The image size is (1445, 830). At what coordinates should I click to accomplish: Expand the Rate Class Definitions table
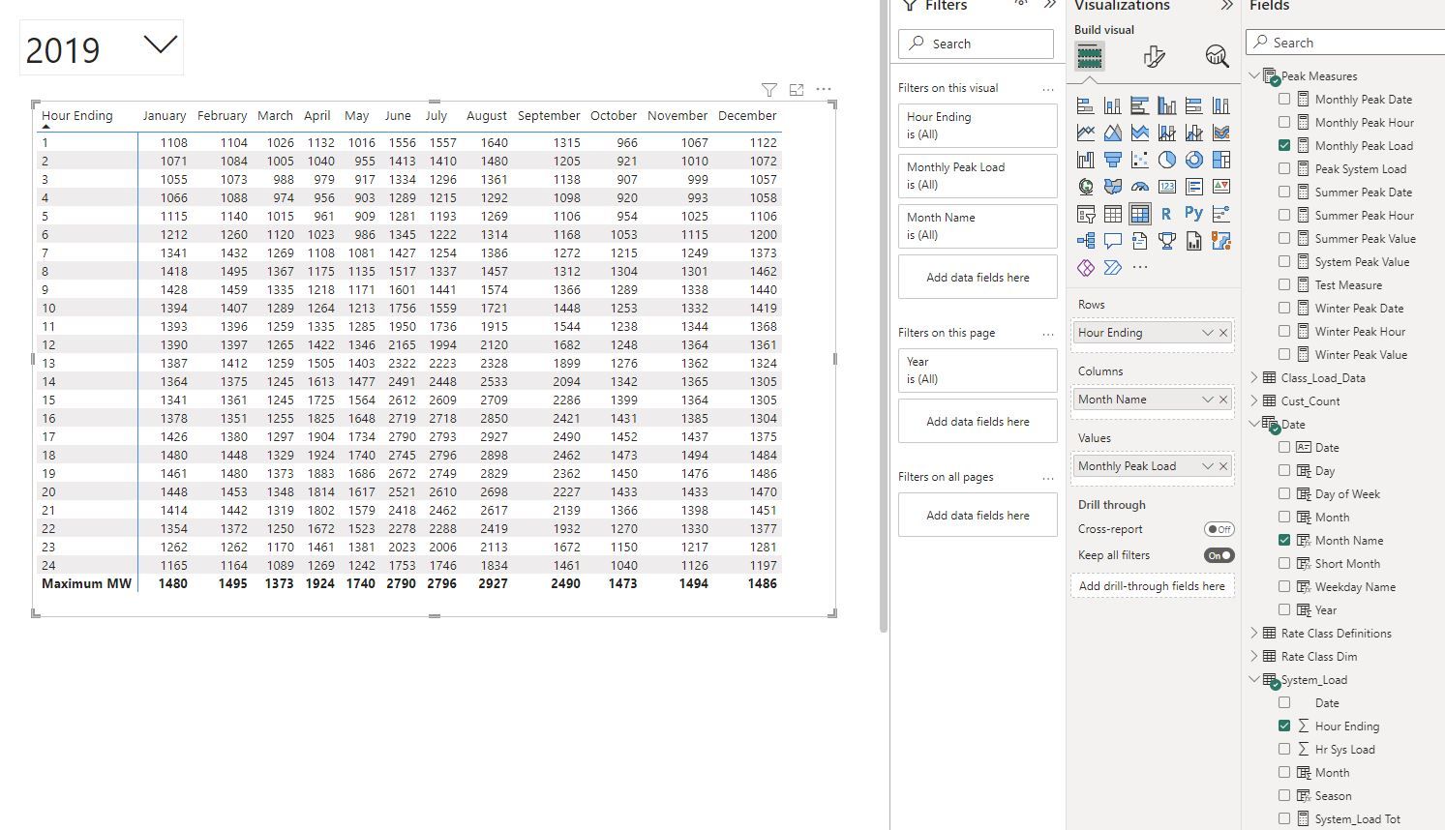1254,633
